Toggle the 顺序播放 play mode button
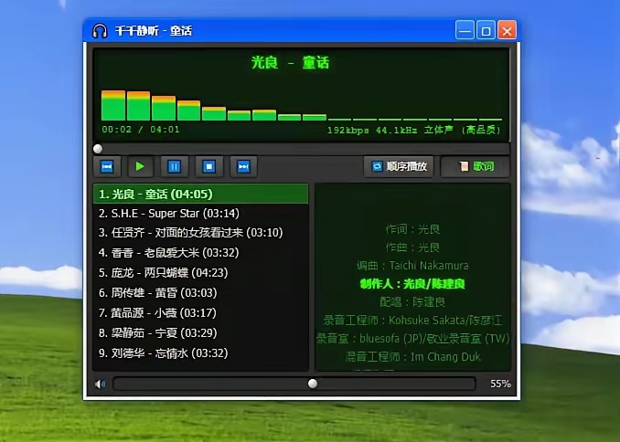This screenshot has height=442, width=620. pos(399,166)
